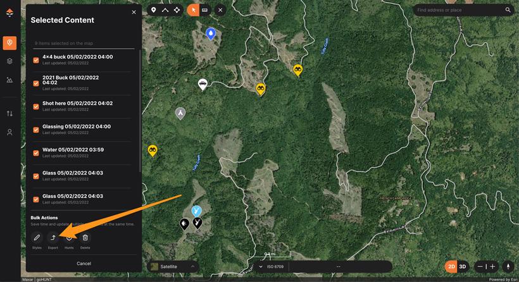Click the 'Bulk Actions' heading text
The width and height of the screenshot is (519, 282).
point(44,218)
